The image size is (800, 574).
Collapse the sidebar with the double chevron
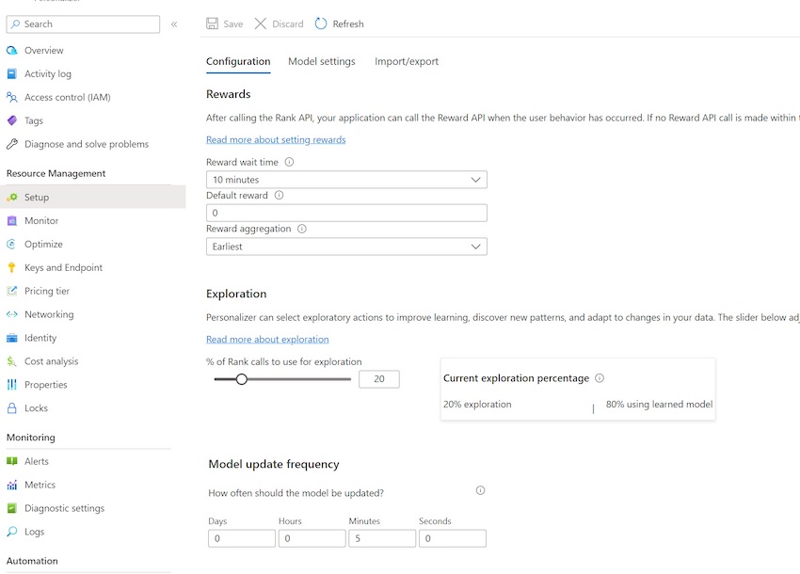coord(176,24)
